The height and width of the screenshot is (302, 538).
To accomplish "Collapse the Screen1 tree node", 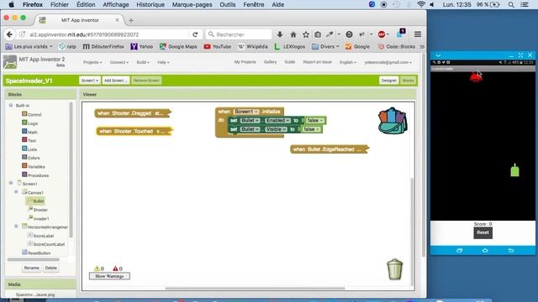I will coord(11,183).
